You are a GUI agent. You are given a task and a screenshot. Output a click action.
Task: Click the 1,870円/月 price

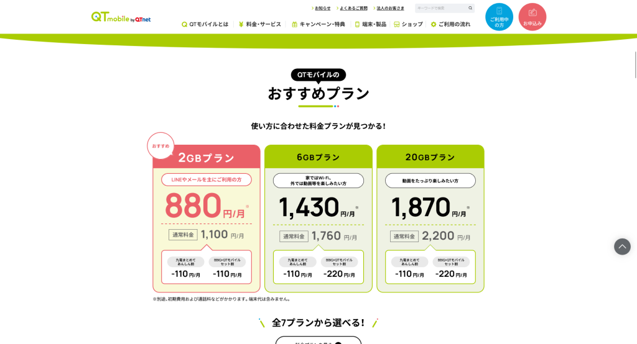click(430, 207)
